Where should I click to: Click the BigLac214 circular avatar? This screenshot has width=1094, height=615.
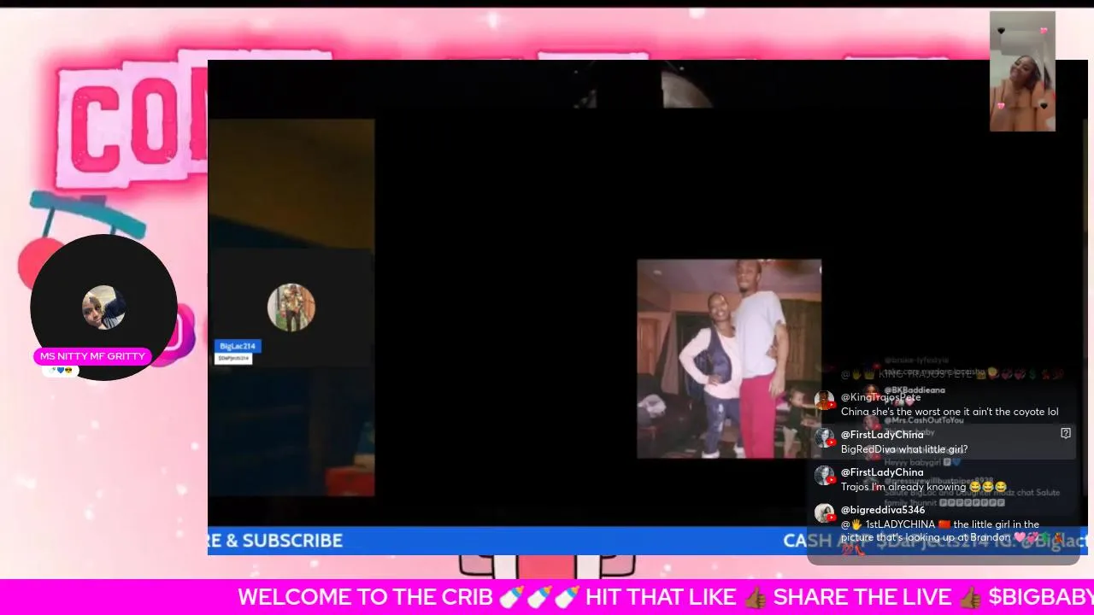(x=291, y=307)
